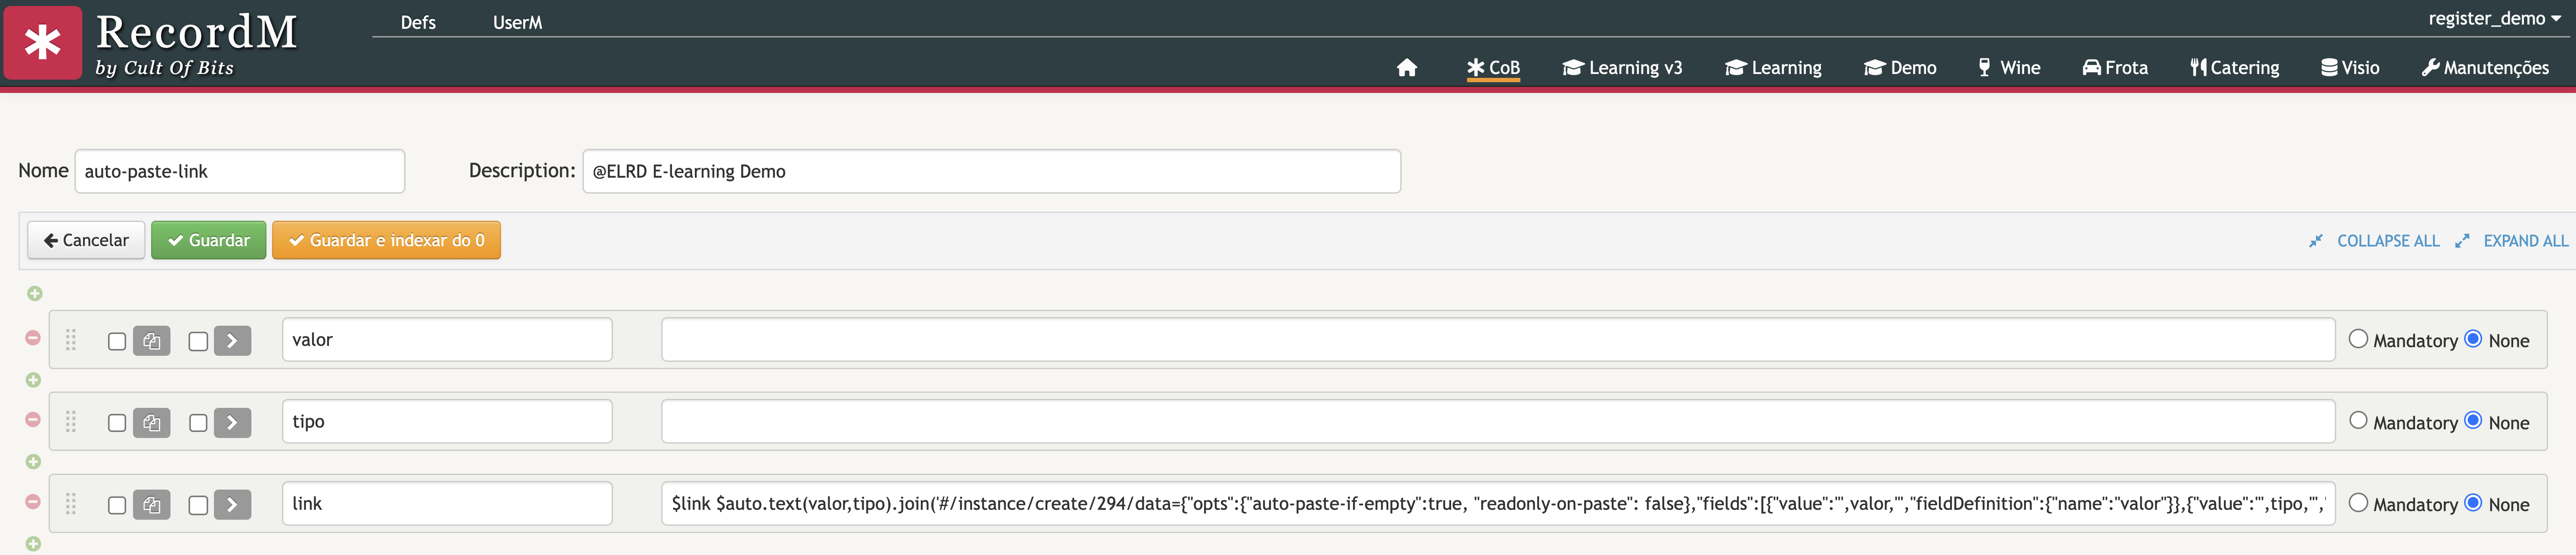
Task: Add a field between tipo and link rows
Action: click(x=33, y=462)
